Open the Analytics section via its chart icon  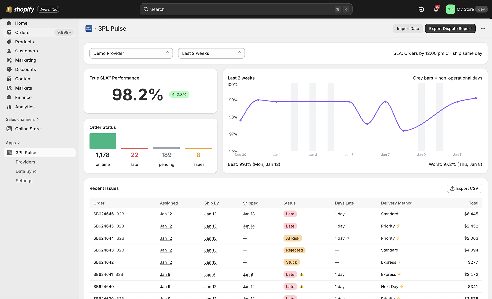10,107
